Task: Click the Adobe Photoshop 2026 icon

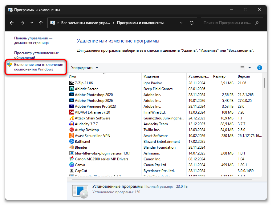Action: point(72,101)
